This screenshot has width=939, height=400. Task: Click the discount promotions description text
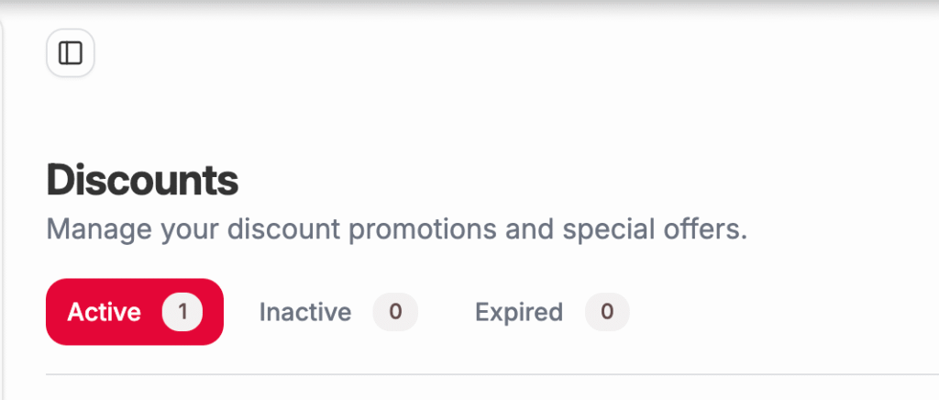click(396, 228)
